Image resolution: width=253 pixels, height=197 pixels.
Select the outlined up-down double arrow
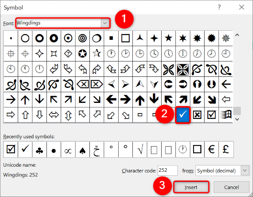(68, 115)
